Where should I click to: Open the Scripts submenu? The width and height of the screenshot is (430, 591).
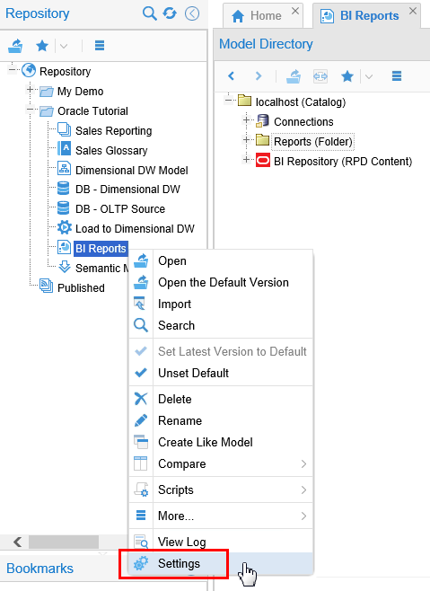click(221, 490)
